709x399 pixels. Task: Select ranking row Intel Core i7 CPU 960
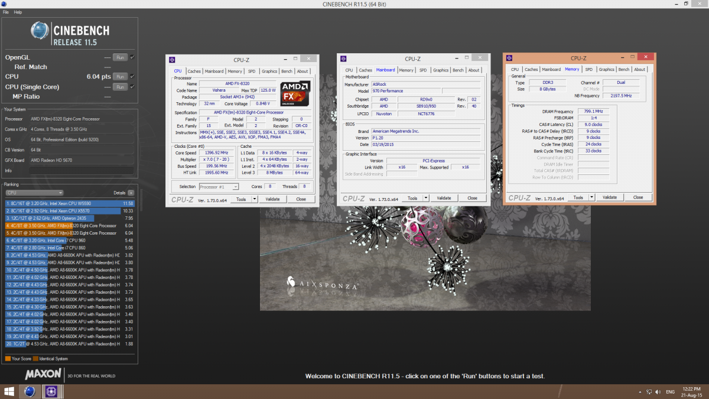(x=70, y=241)
